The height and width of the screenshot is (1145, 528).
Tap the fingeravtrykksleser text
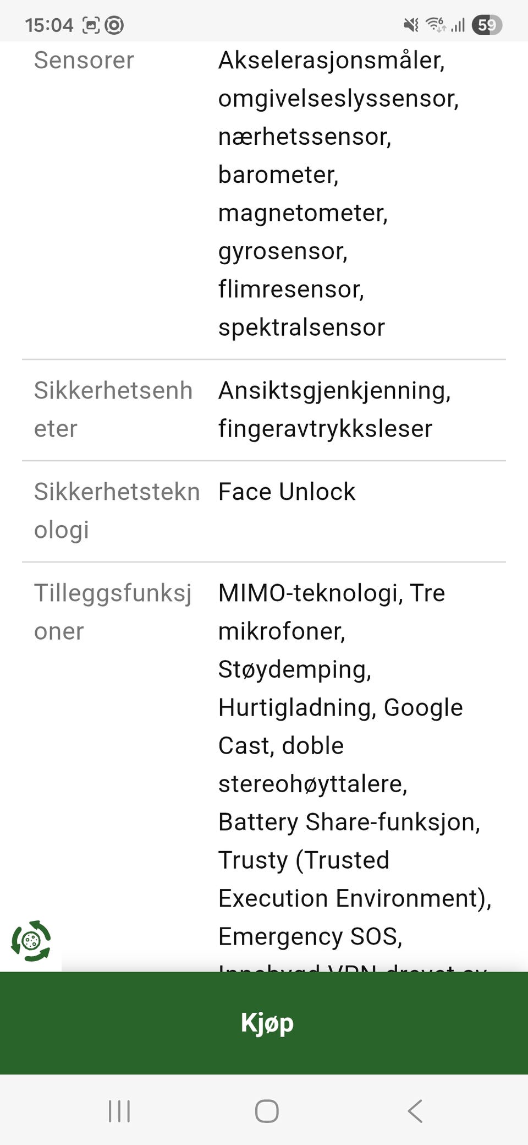point(325,429)
